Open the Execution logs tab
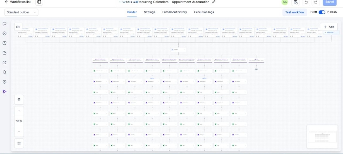Viewport: 343px width, 154px height. click(204, 12)
